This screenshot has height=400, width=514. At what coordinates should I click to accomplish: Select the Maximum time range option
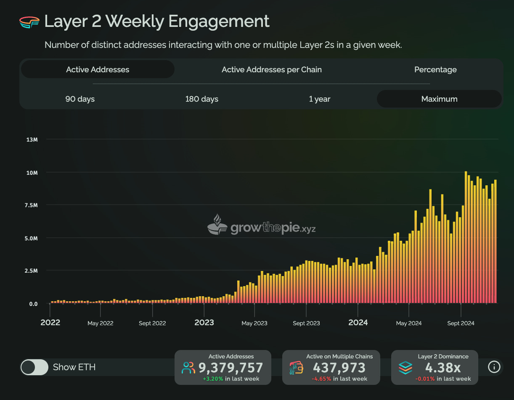(439, 99)
